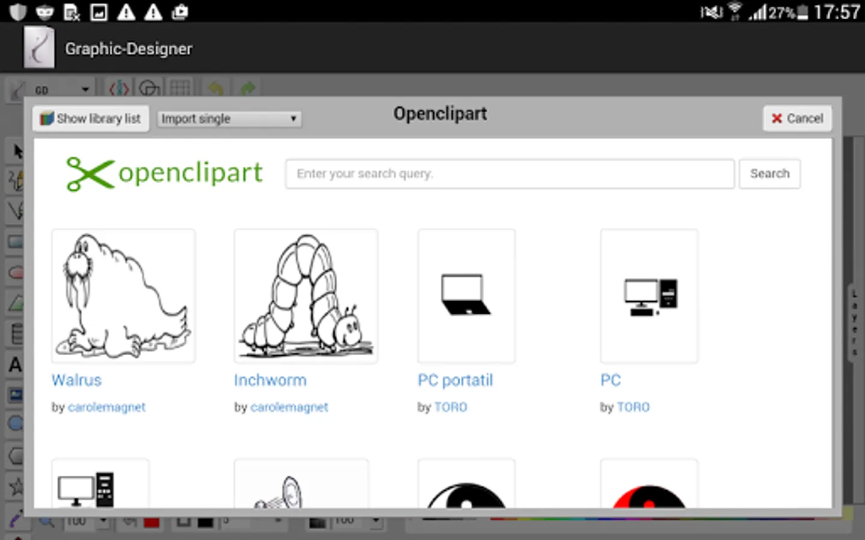Viewport: 865px width, 540px height.
Task: Click the red color swatch in bottom bar
Action: tap(151, 522)
